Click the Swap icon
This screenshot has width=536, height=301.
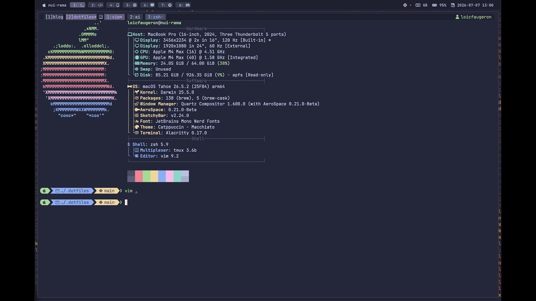coord(137,69)
